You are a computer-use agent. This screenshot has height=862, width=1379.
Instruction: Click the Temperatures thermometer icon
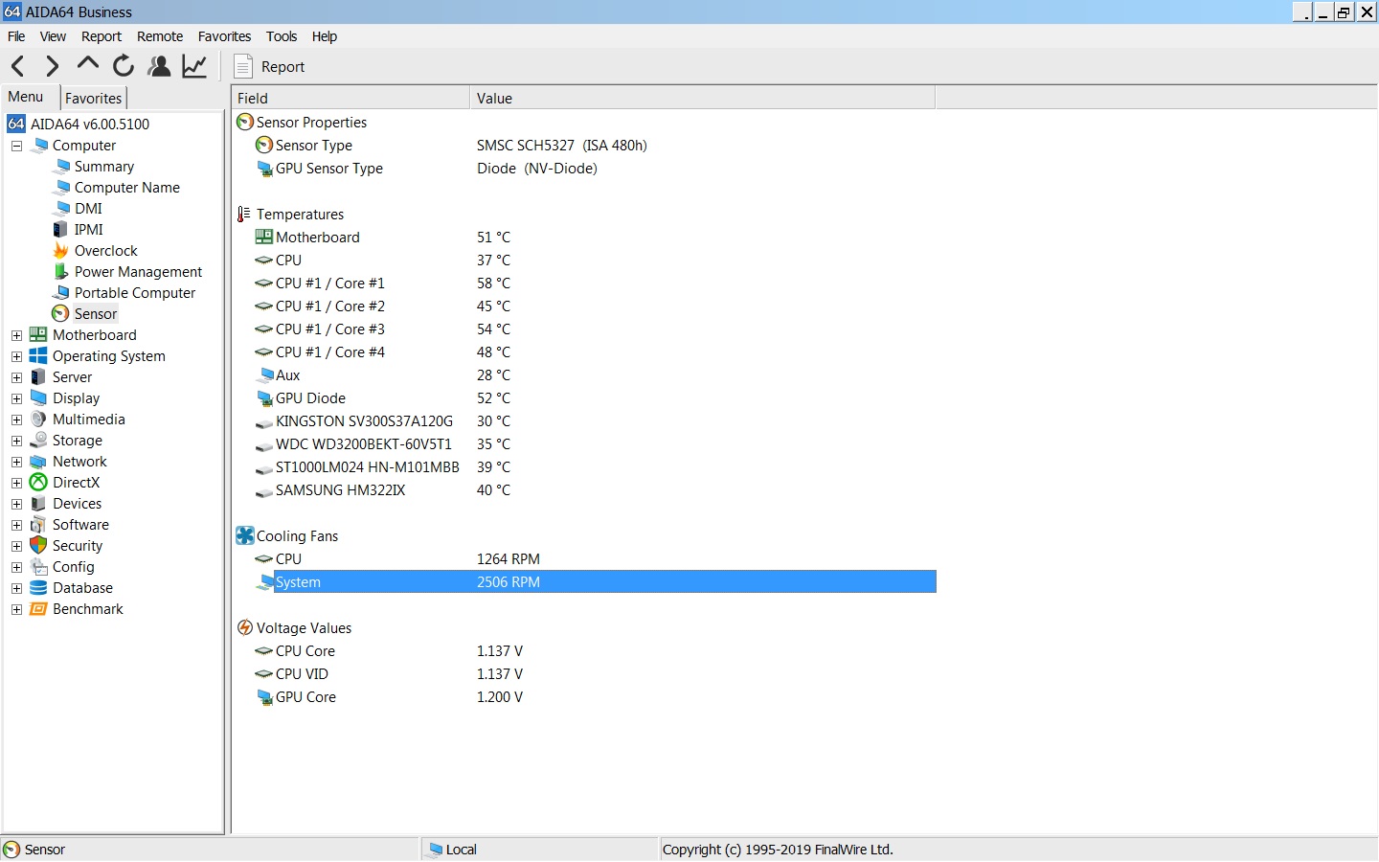[x=244, y=214]
